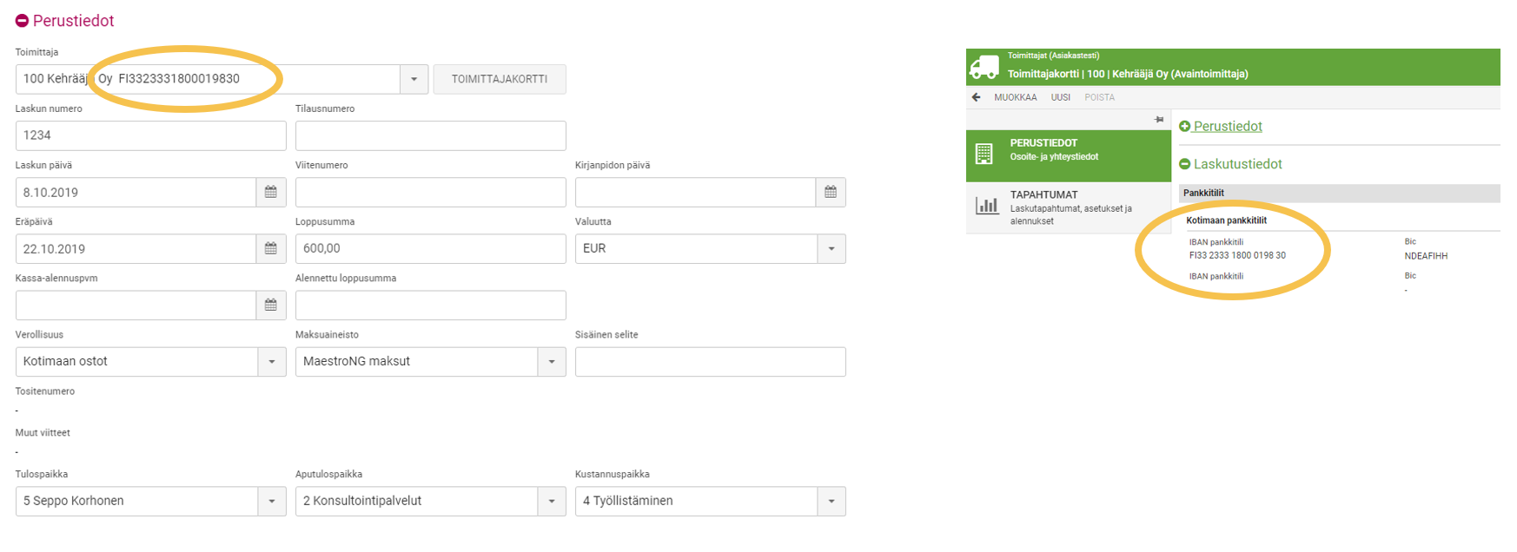Open calendar picker for Laskun päivä
This screenshot has height=552, width=1517.
click(271, 192)
